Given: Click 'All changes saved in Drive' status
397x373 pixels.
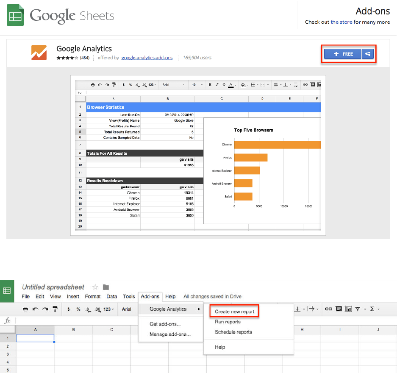Looking at the screenshot, I should 212,296.
